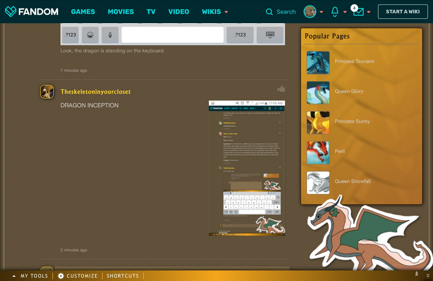Click the emoji key on keyboard image
The height and width of the screenshot is (281, 433).
tap(90, 35)
